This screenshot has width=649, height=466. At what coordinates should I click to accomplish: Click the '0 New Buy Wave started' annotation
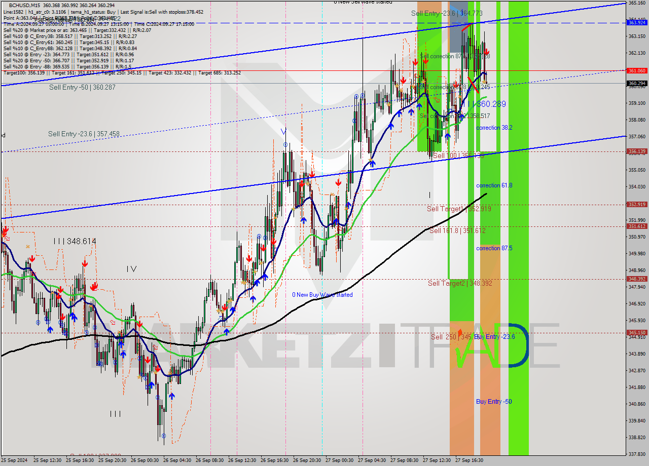coord(322,294)
